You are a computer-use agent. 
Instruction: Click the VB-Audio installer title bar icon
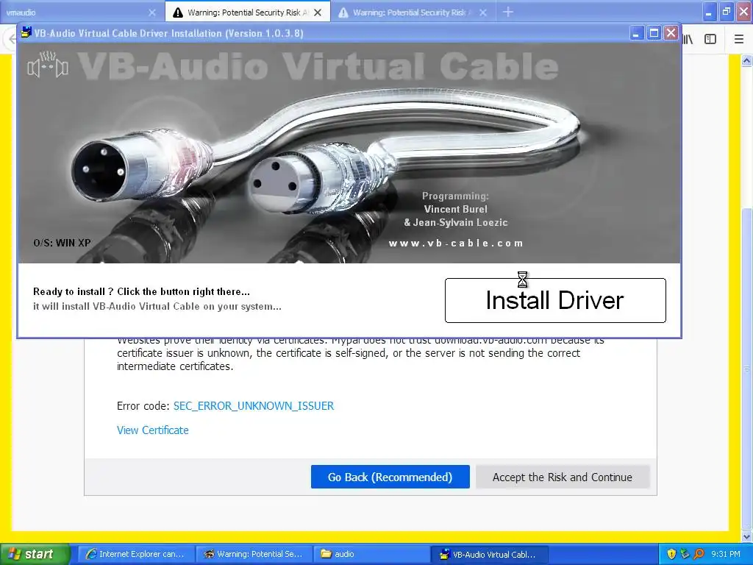[x=26, y=32]
